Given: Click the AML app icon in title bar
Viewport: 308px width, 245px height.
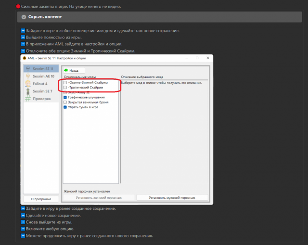Looking at the screenshot, I should click(x=24, y=58).
